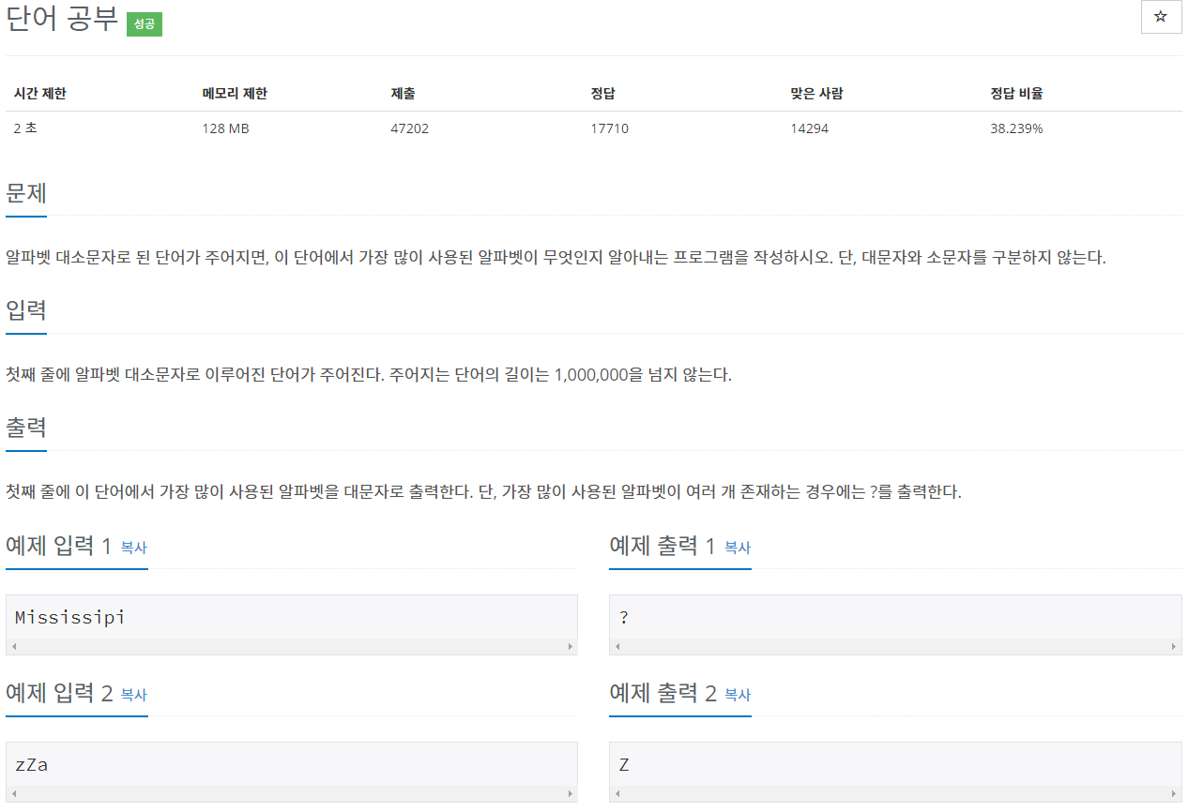Click left scroll arrow under '?' output box
The height and width of the screenshot is (812, 1188).
(617, 647)
